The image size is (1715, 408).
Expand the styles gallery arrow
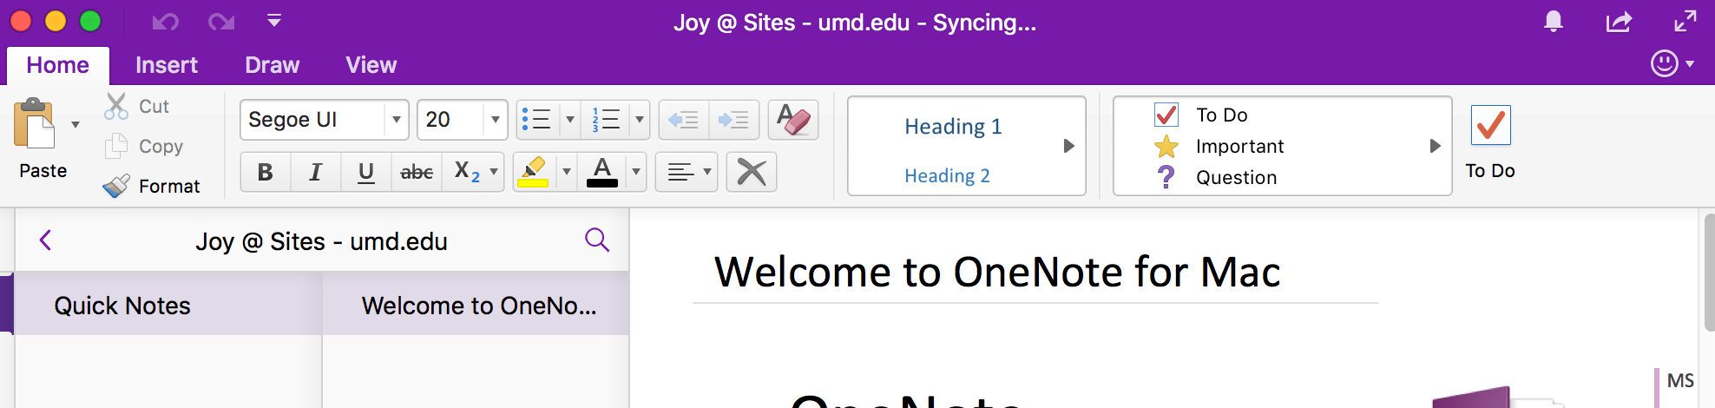(x=1069, y=146)
